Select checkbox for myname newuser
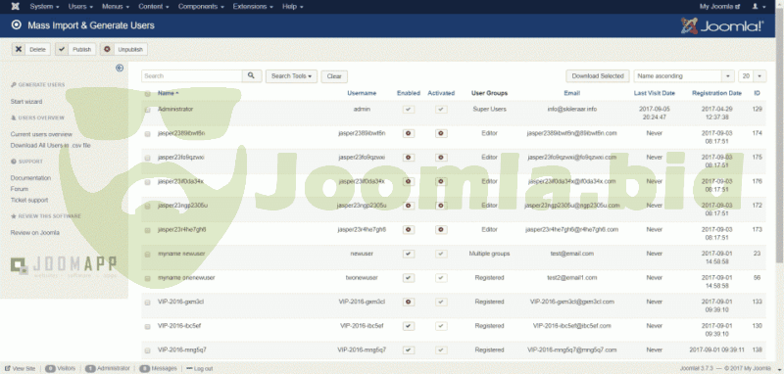The width and height of the screenshot is (784, 374). [148, 255]
